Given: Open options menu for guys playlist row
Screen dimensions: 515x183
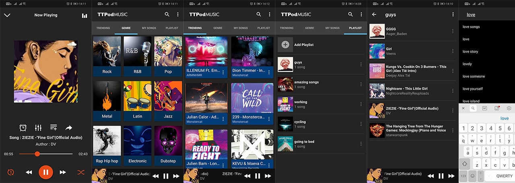Looking at the screenshot, I should click(361, 64).
